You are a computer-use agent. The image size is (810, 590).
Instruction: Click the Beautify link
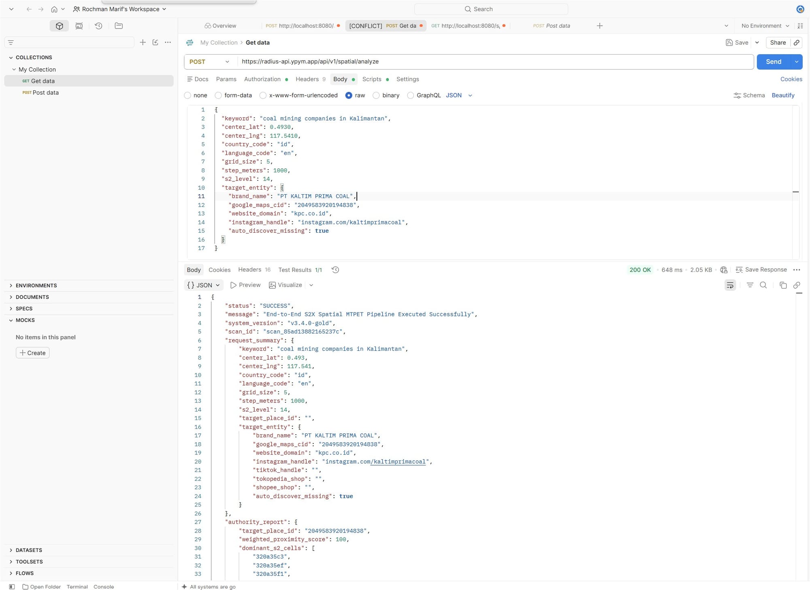click(x=783, y=96)
